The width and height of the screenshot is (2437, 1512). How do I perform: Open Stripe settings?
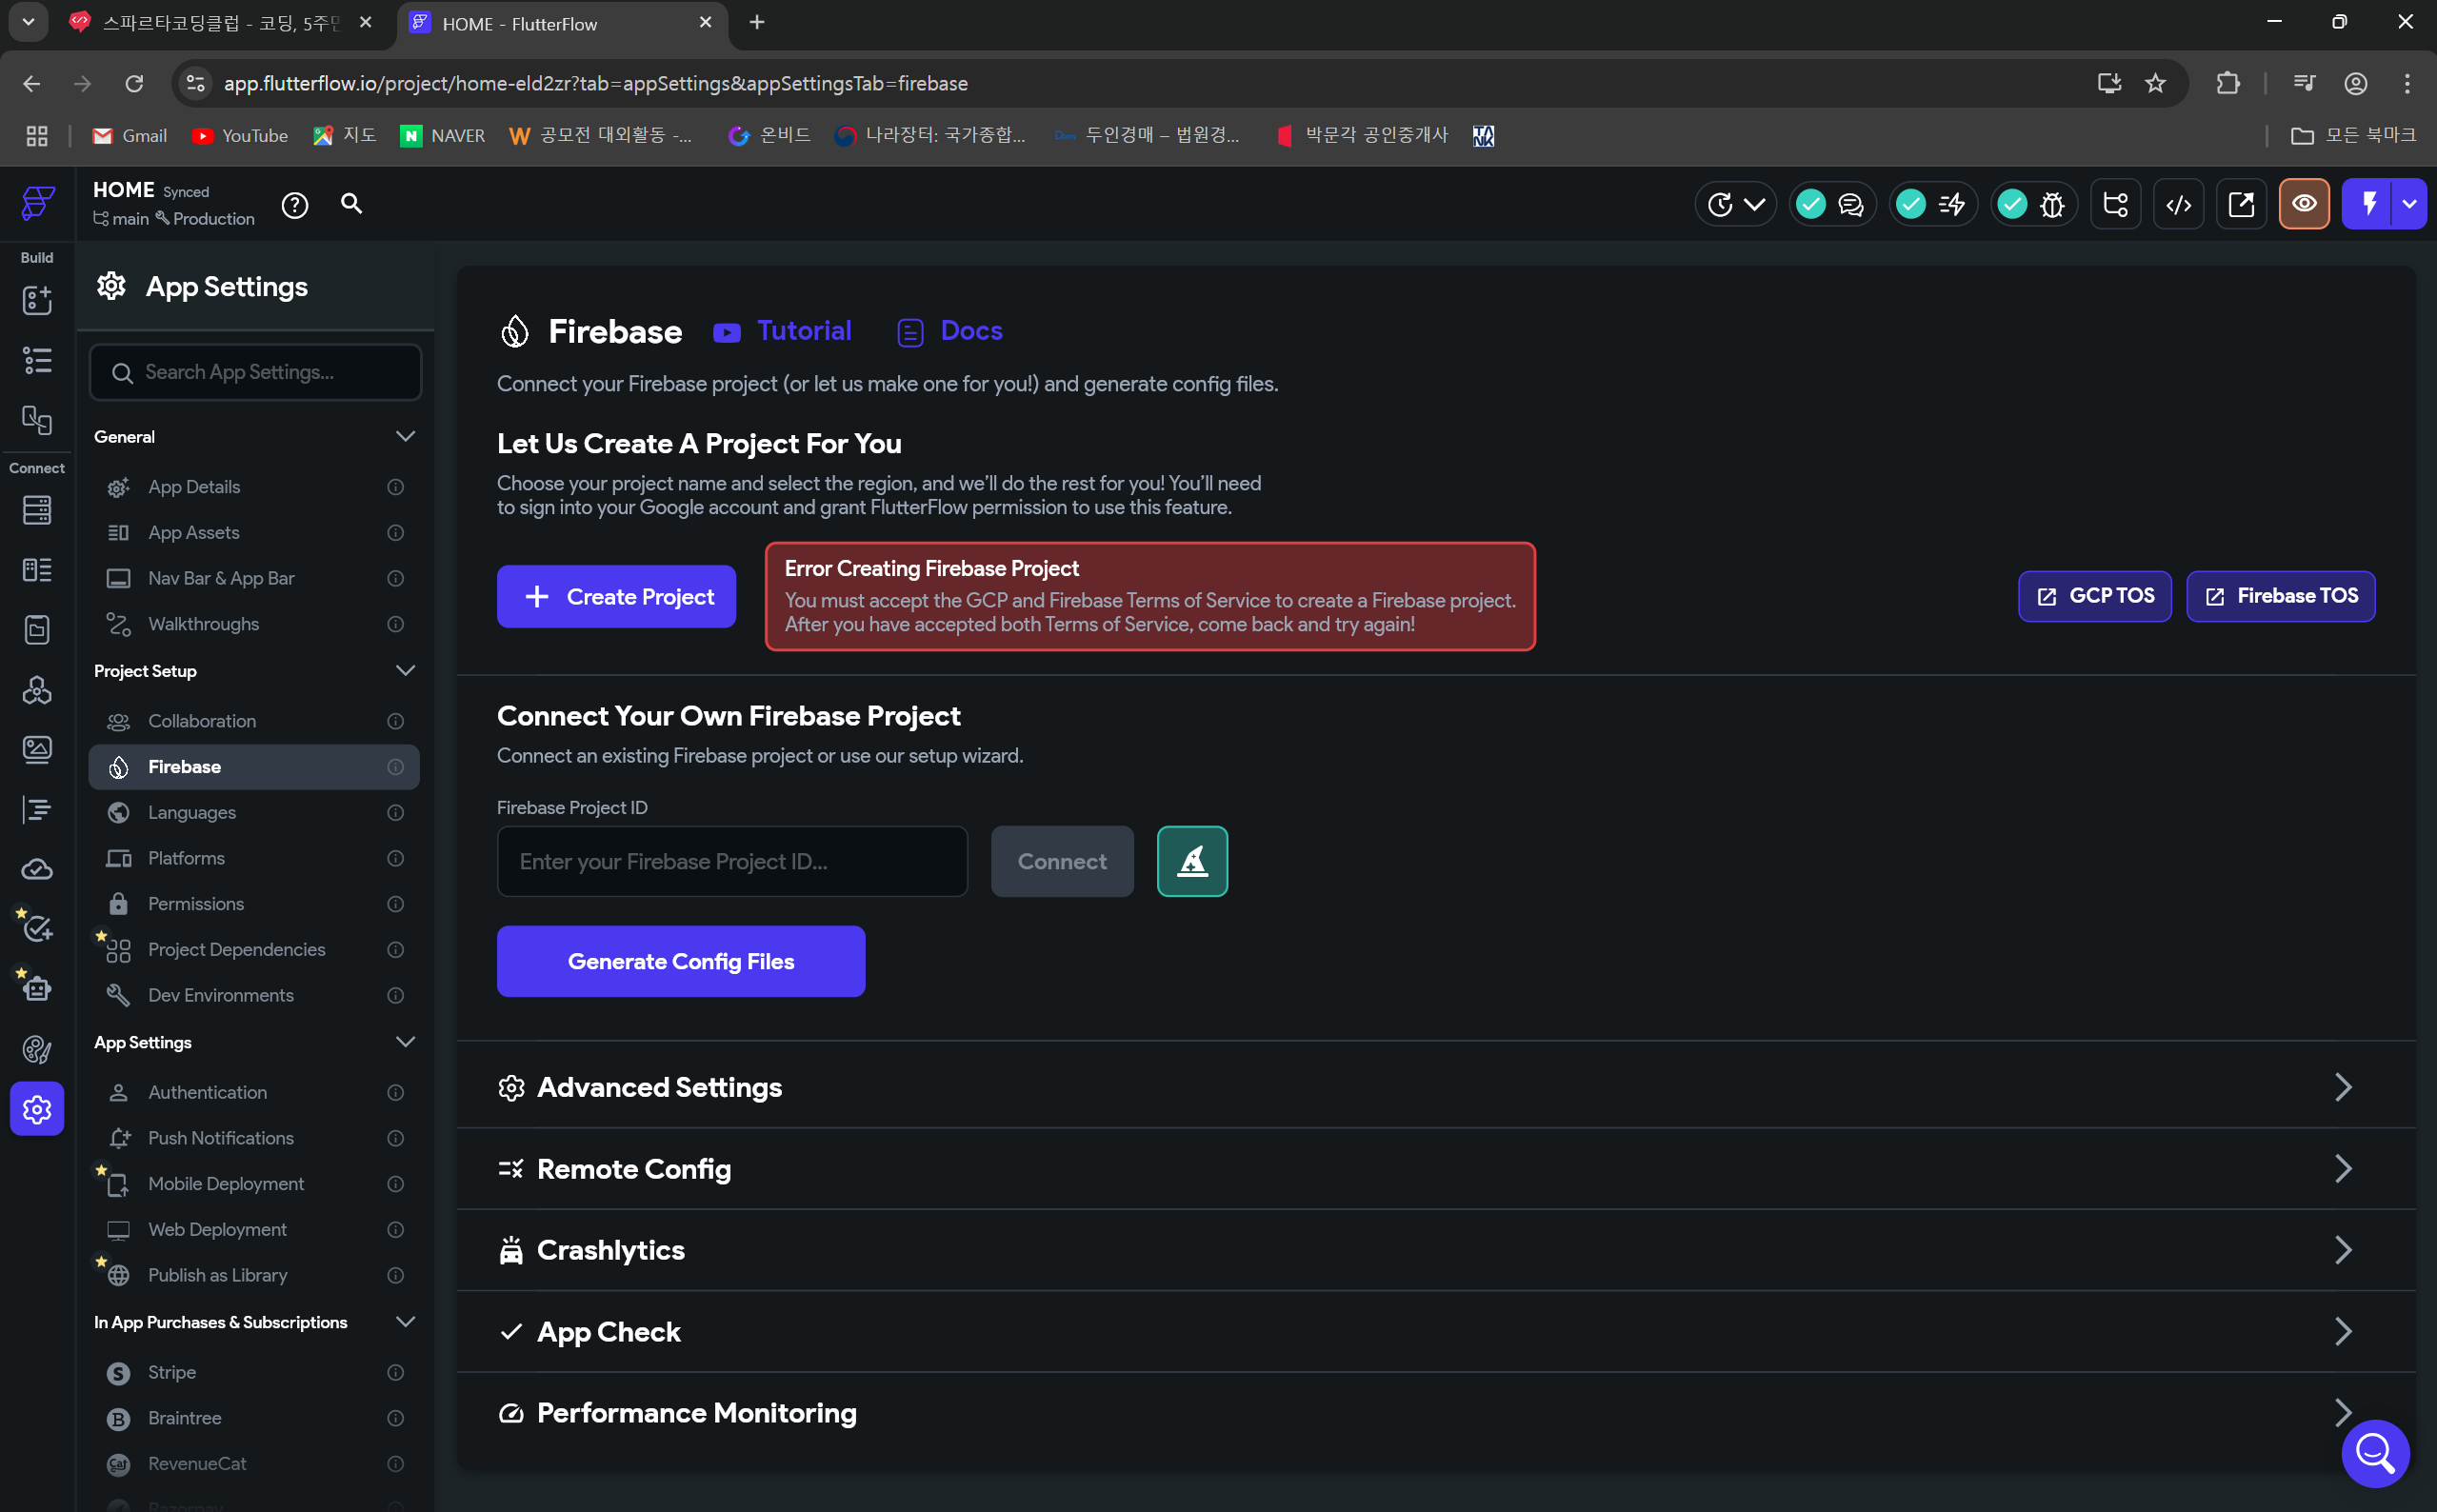tap(254, 1372)
